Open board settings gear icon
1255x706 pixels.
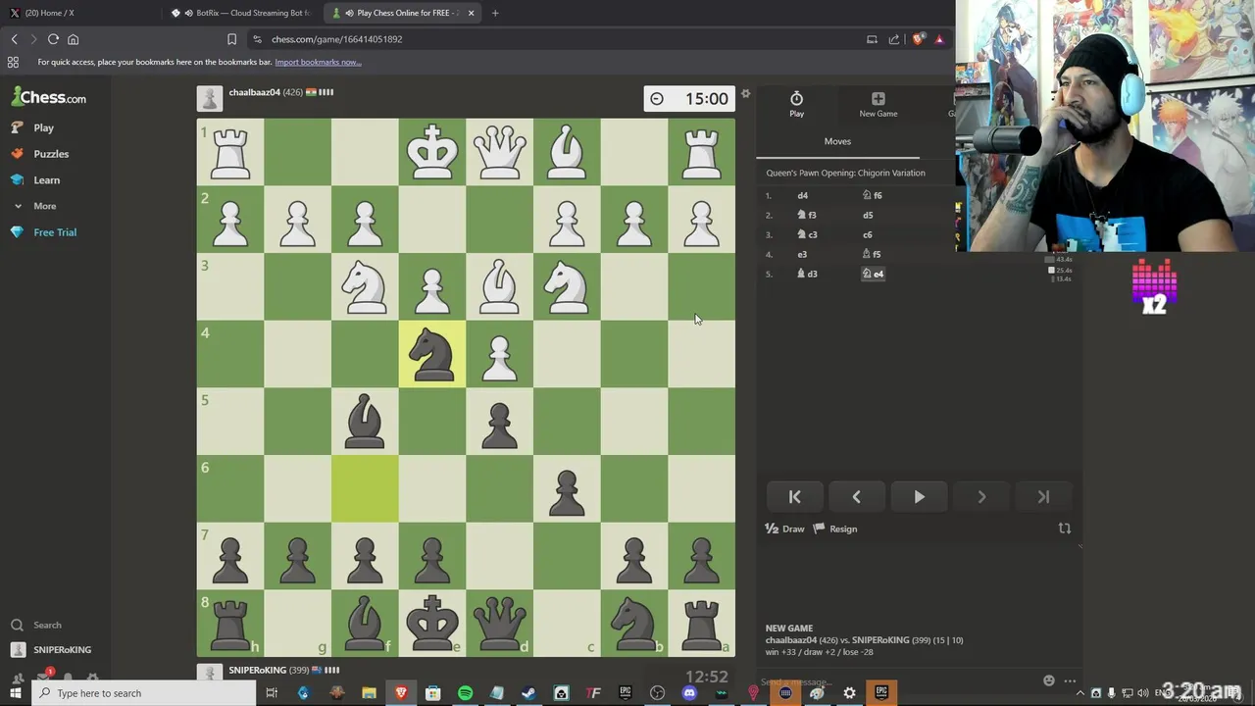(745, 94)
